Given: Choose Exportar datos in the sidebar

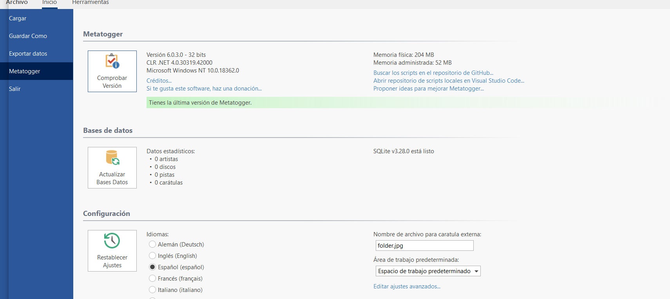Looking at the screenshot, I should (36, 54).
